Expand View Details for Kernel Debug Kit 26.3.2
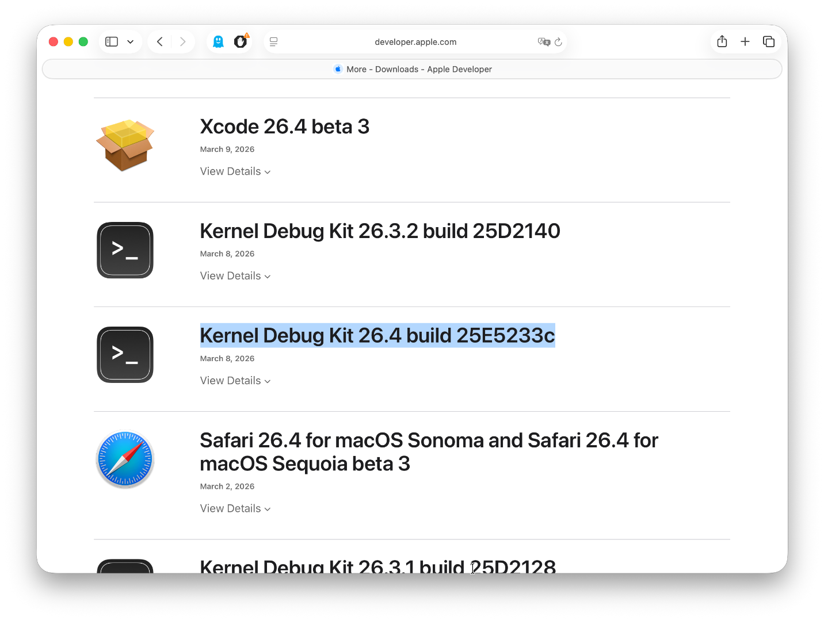 coord(235,276)
